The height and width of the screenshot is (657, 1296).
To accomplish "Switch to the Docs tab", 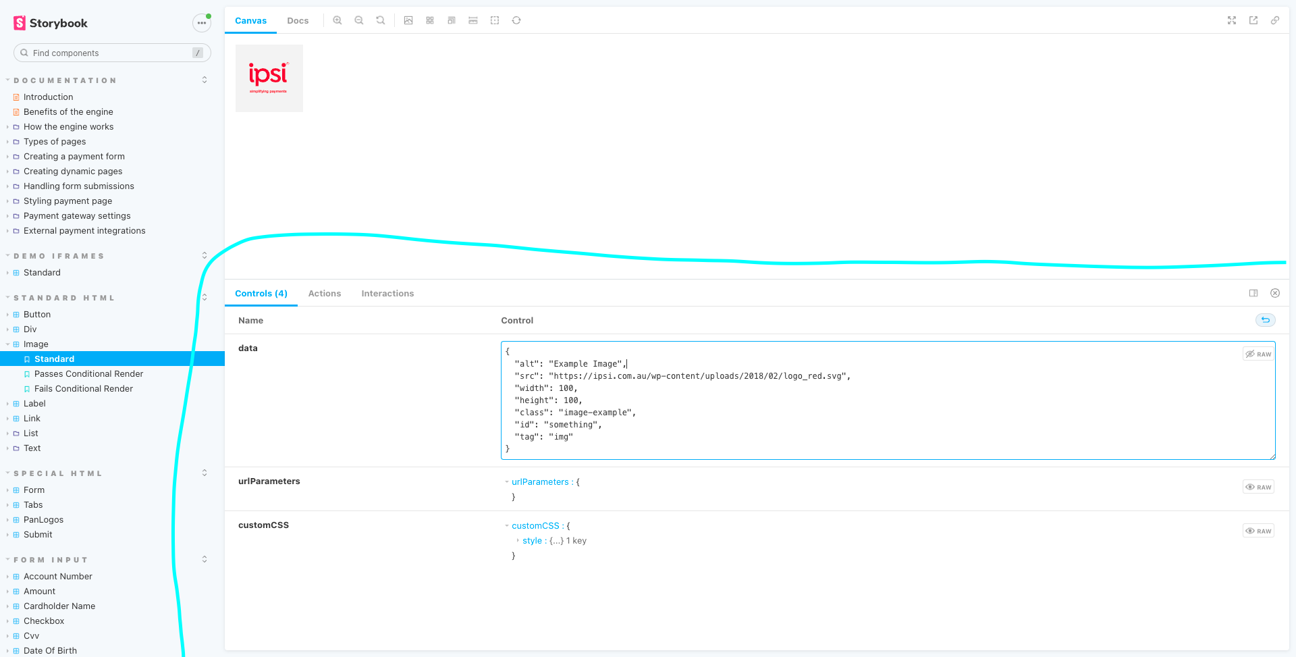I will 298,21.
